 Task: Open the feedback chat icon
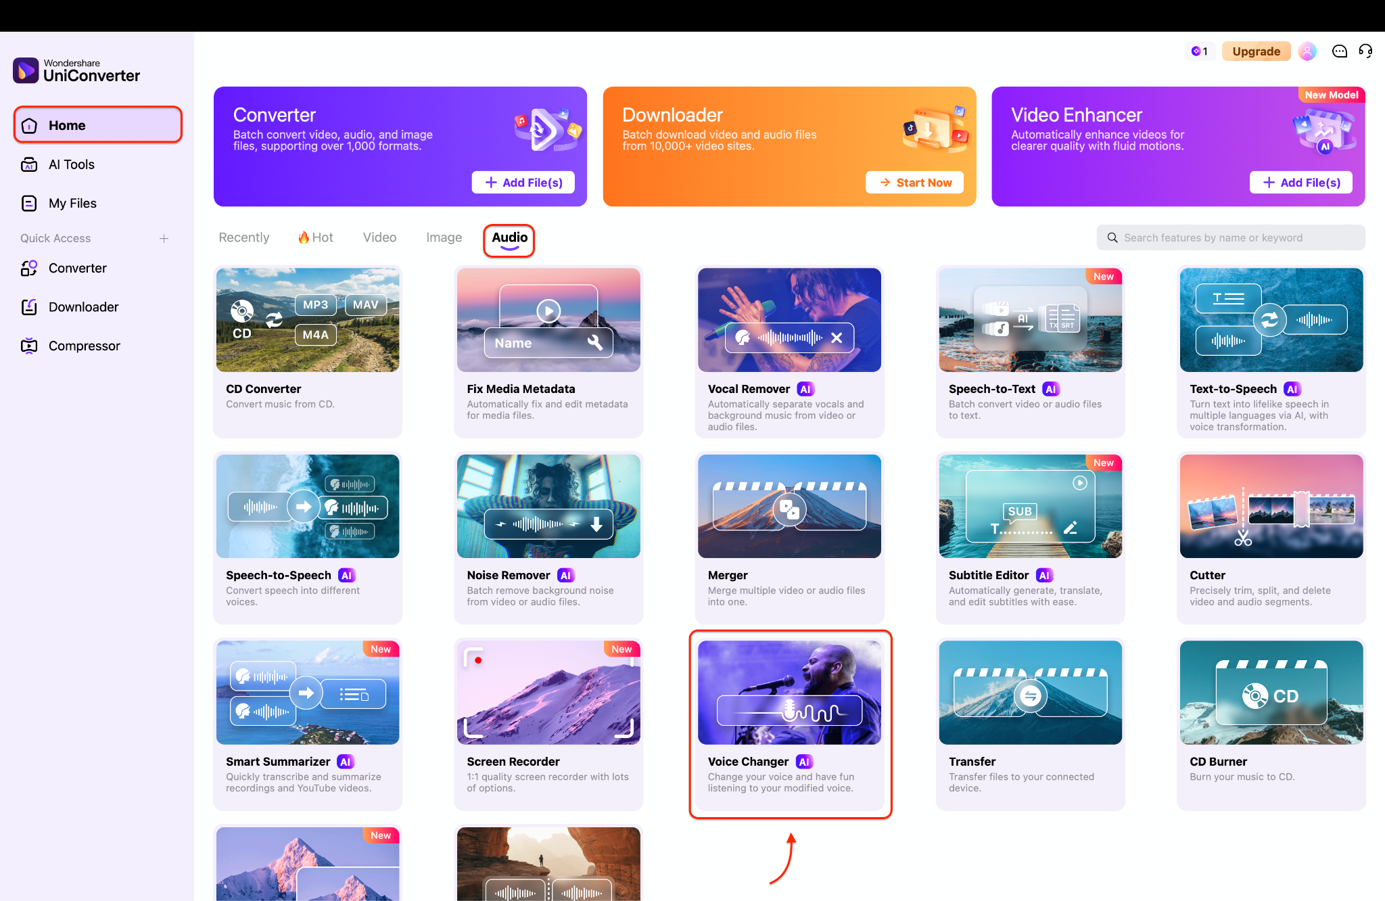pos(1339,51)
